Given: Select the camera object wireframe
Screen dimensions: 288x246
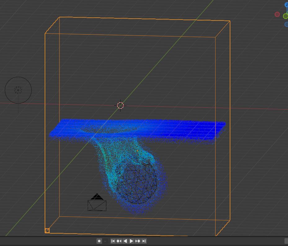Looking at the screenshot, I should pos(97,203).
